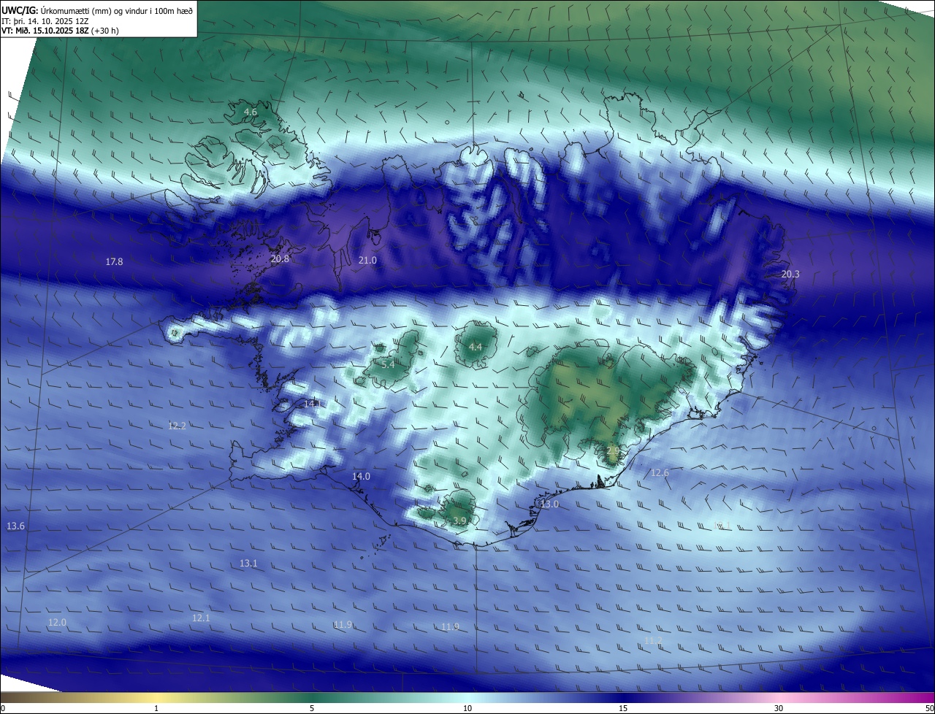Click the colour scale tick label '15'
Image resolution: width=935 pixels, height=714 pixels.
(x=623, y=708)
